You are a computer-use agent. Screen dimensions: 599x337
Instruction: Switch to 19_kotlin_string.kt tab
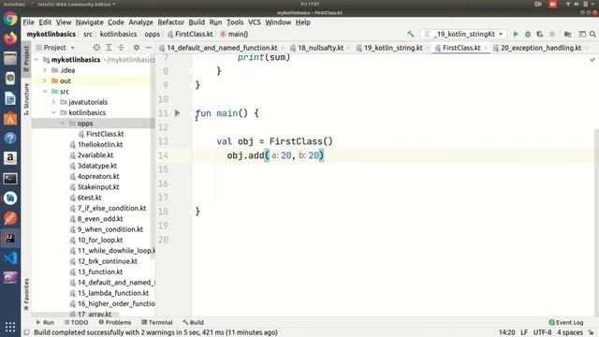click(x=389, y=48)
